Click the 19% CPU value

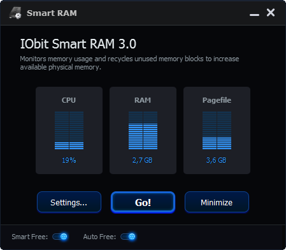(x=69, y=160)
